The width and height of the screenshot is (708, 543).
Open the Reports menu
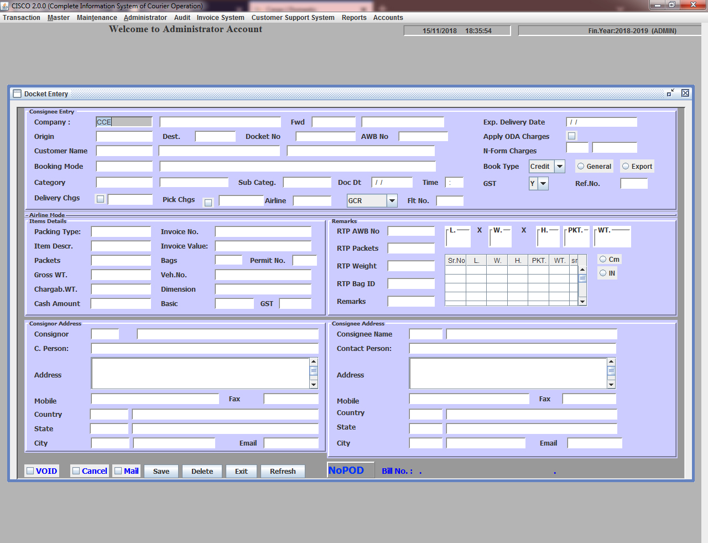[x=354, y=18]
